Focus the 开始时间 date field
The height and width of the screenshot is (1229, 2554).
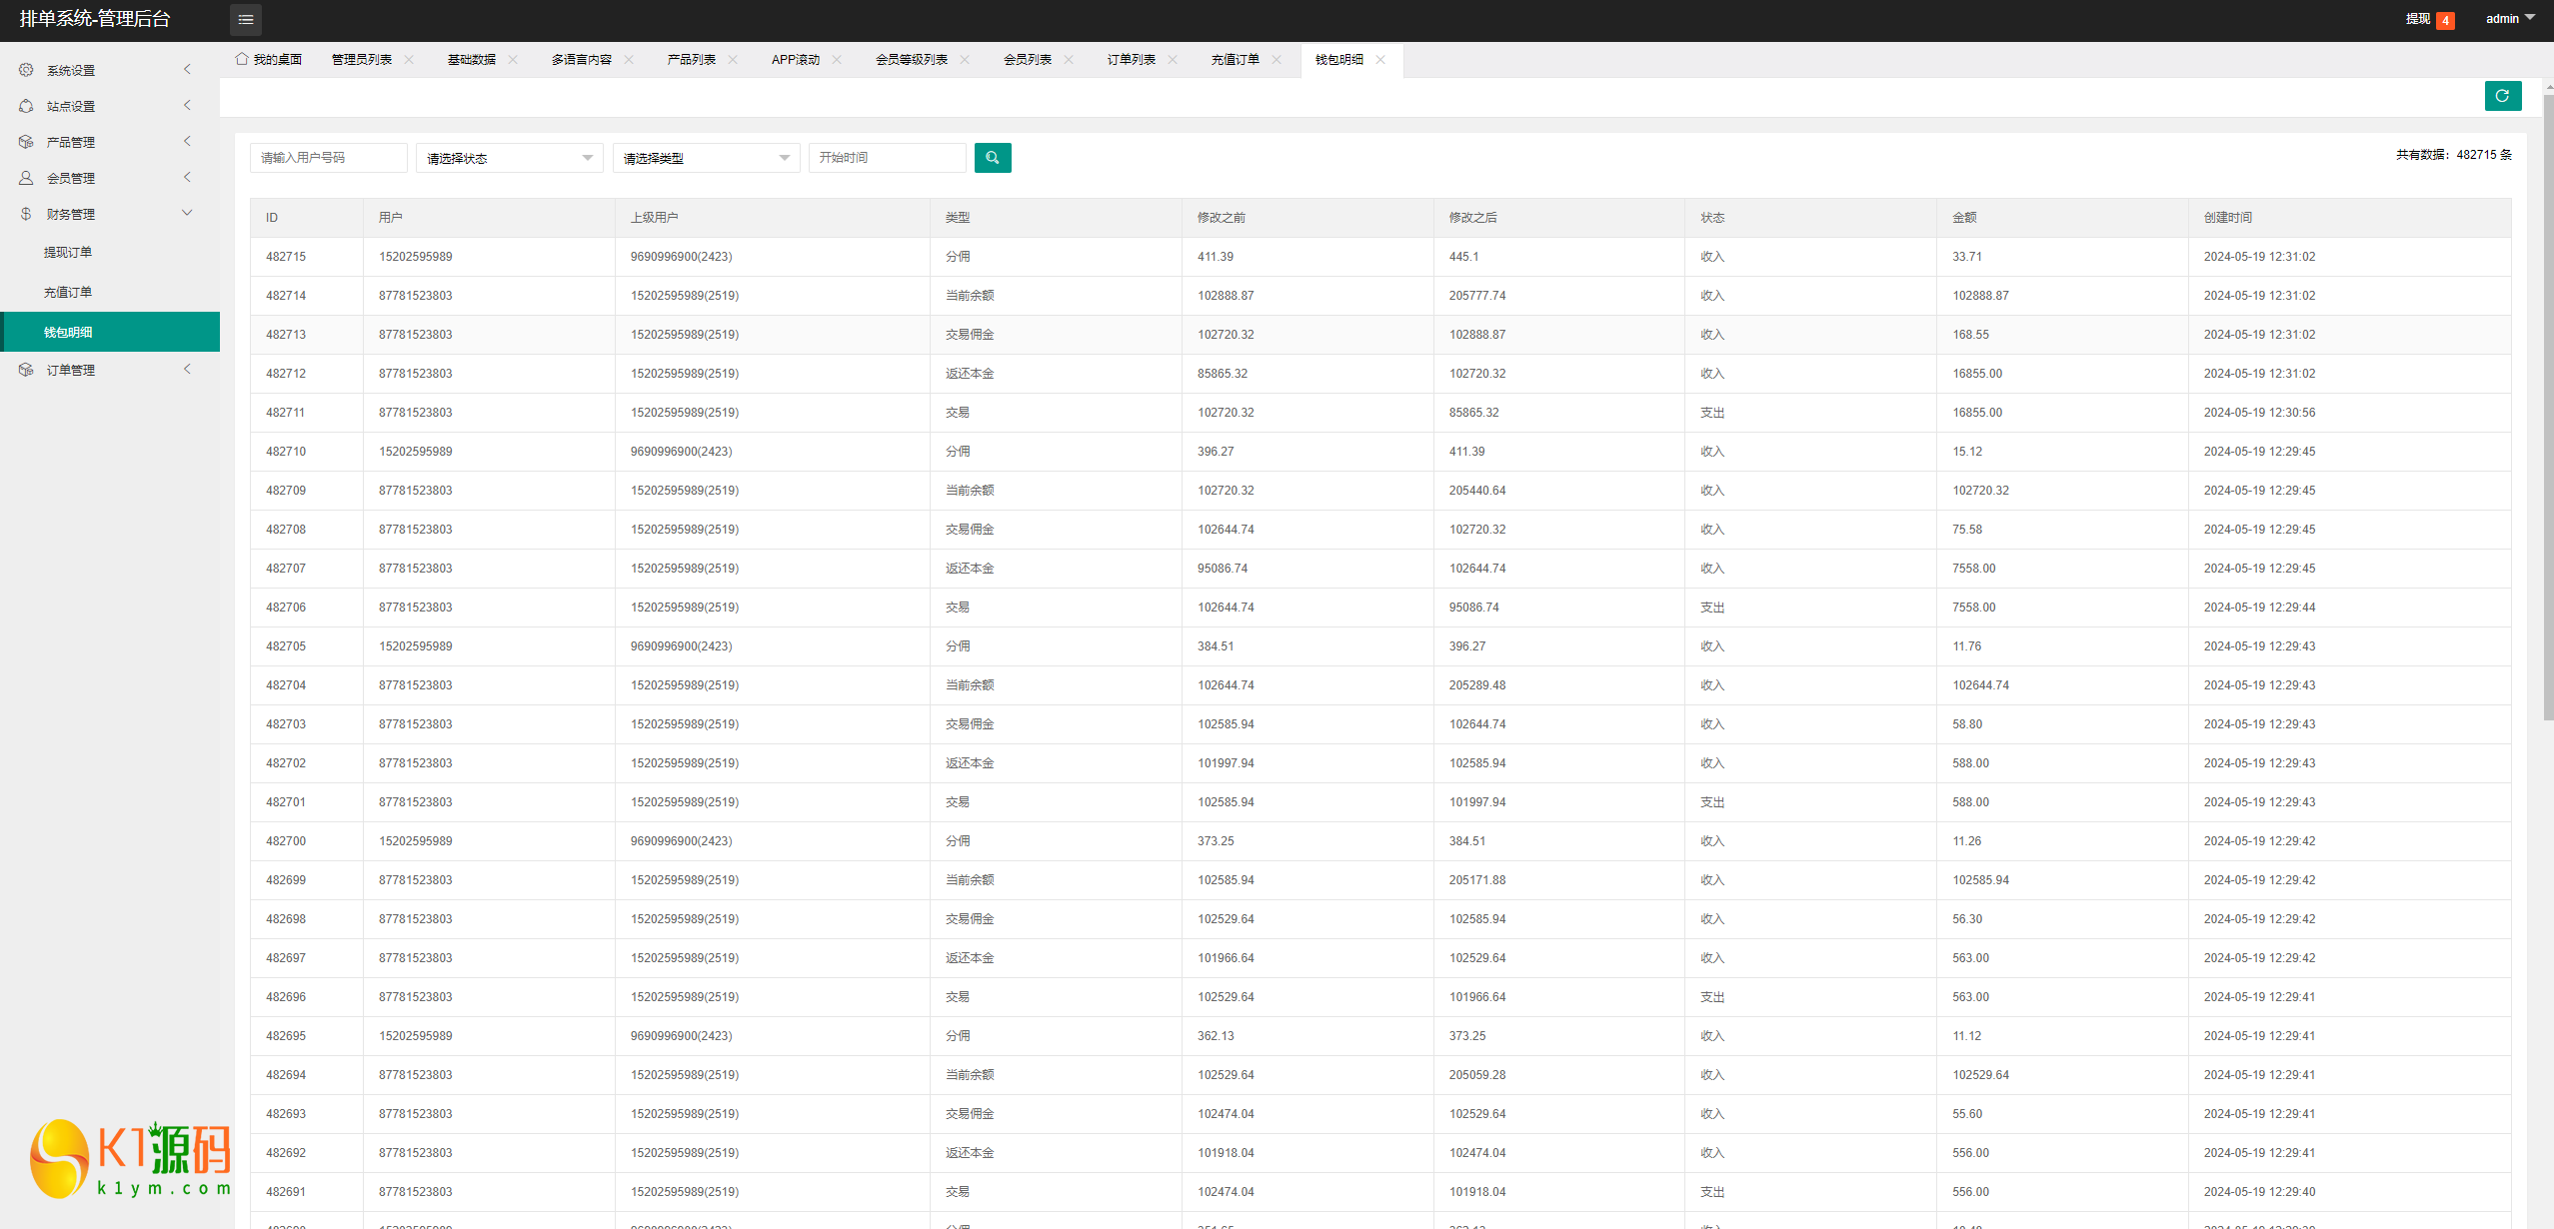887,158
